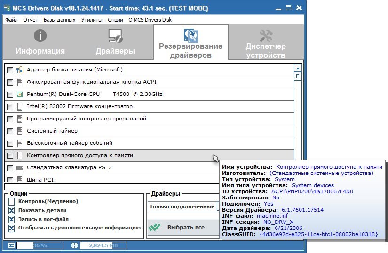Image resolution: width=388 pixels, height=253 pixels.
Task: Click the scrollbar up arrow in device list
Action: [x=298, y=68]
